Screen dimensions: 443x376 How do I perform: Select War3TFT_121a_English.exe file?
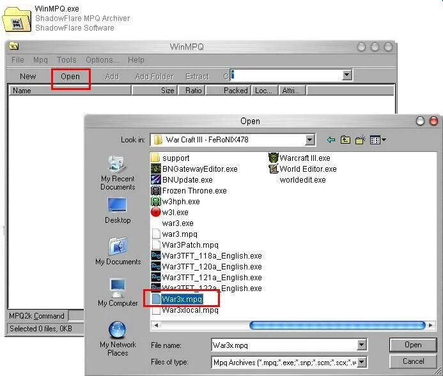pos(207,277)
